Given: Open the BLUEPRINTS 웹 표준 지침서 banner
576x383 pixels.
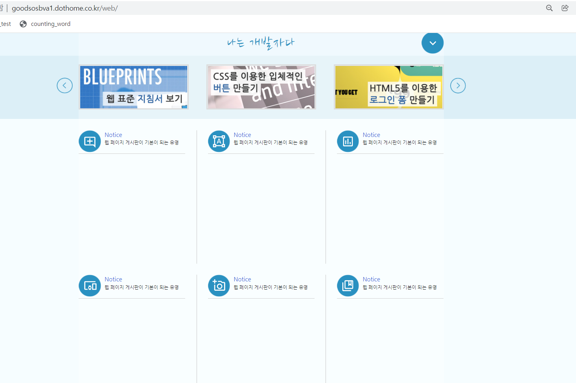Looking at the screenshot, I should pos(134,87).
